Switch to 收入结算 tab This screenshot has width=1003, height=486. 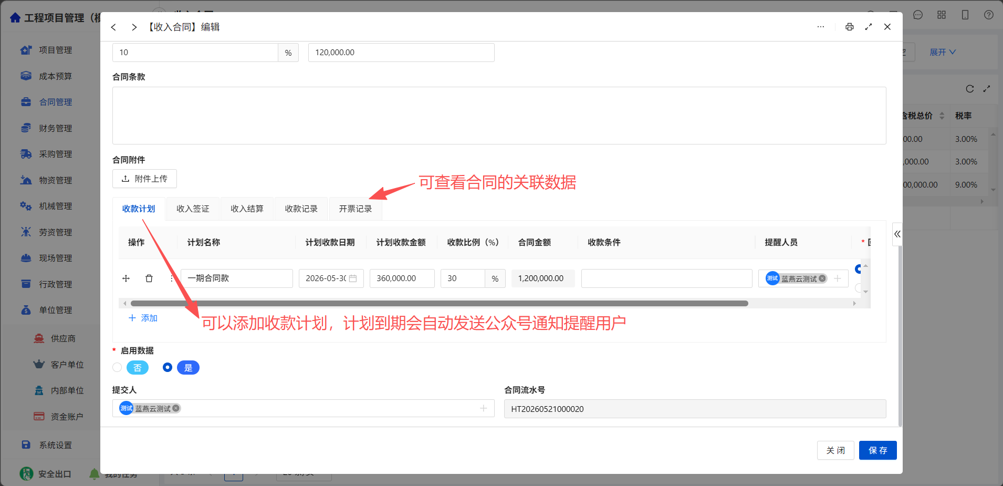pyautogui.click(x=247, y=209)
